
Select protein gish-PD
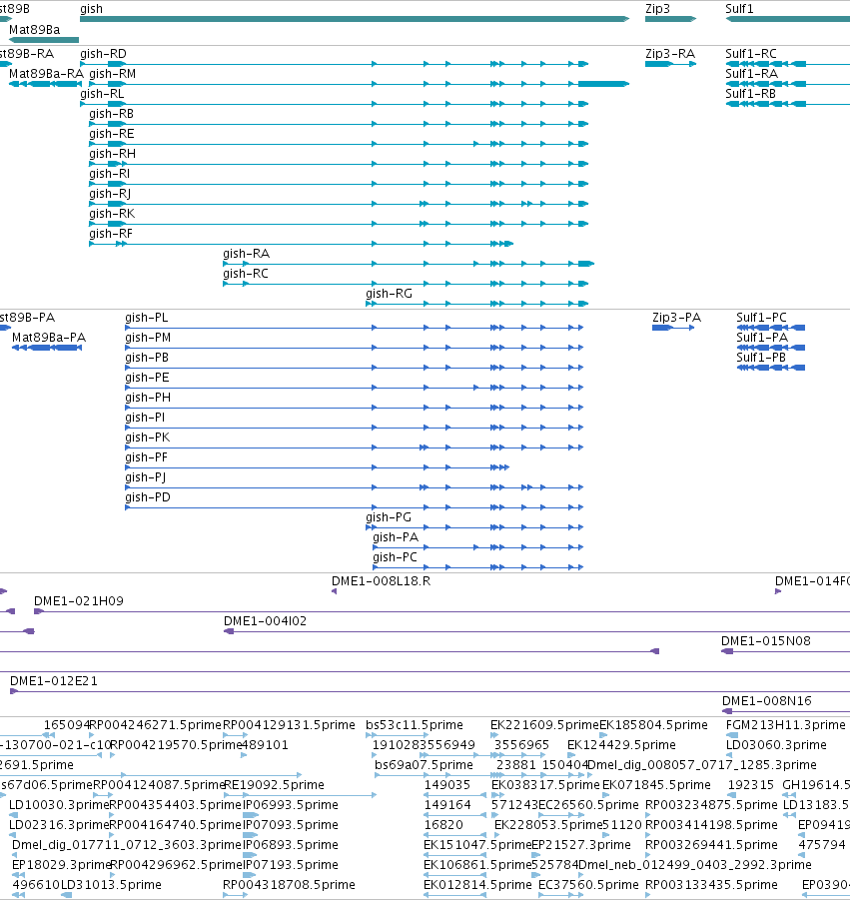coord(355,507)
